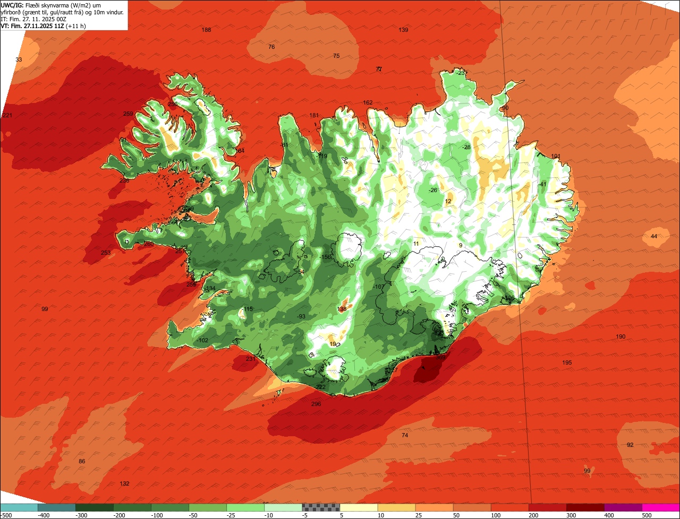
Task: Click the -400 to -300 legend color band
Action: point(57,507)
